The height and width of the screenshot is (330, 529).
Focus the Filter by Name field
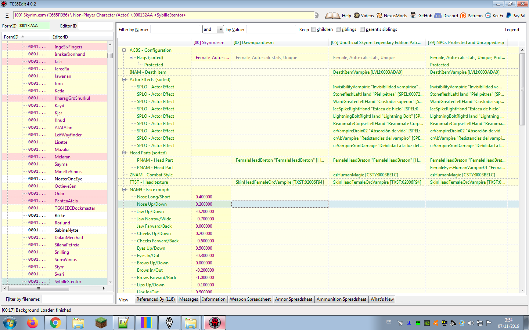[x=175, y=29]
